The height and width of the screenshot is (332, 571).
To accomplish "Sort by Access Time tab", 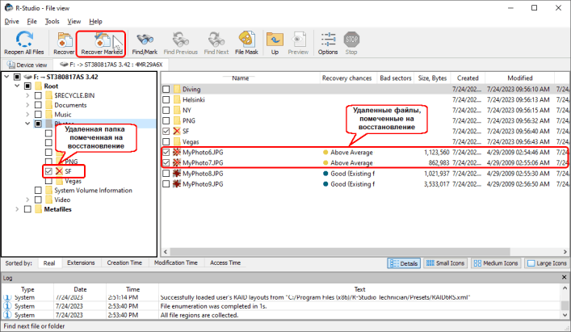I will [225, 263].
